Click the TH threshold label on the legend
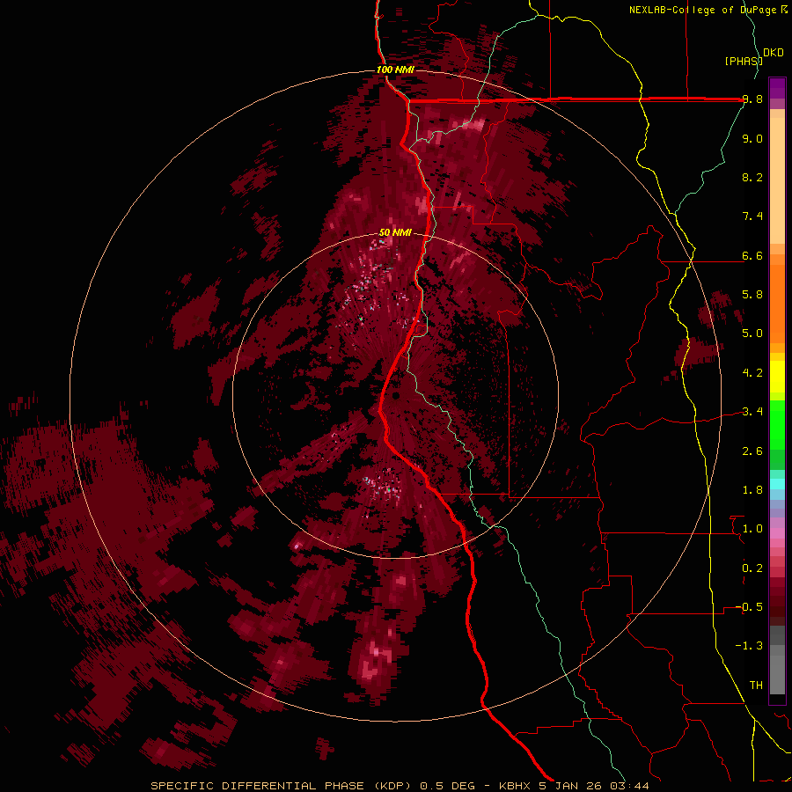 [x=756, y=686]
